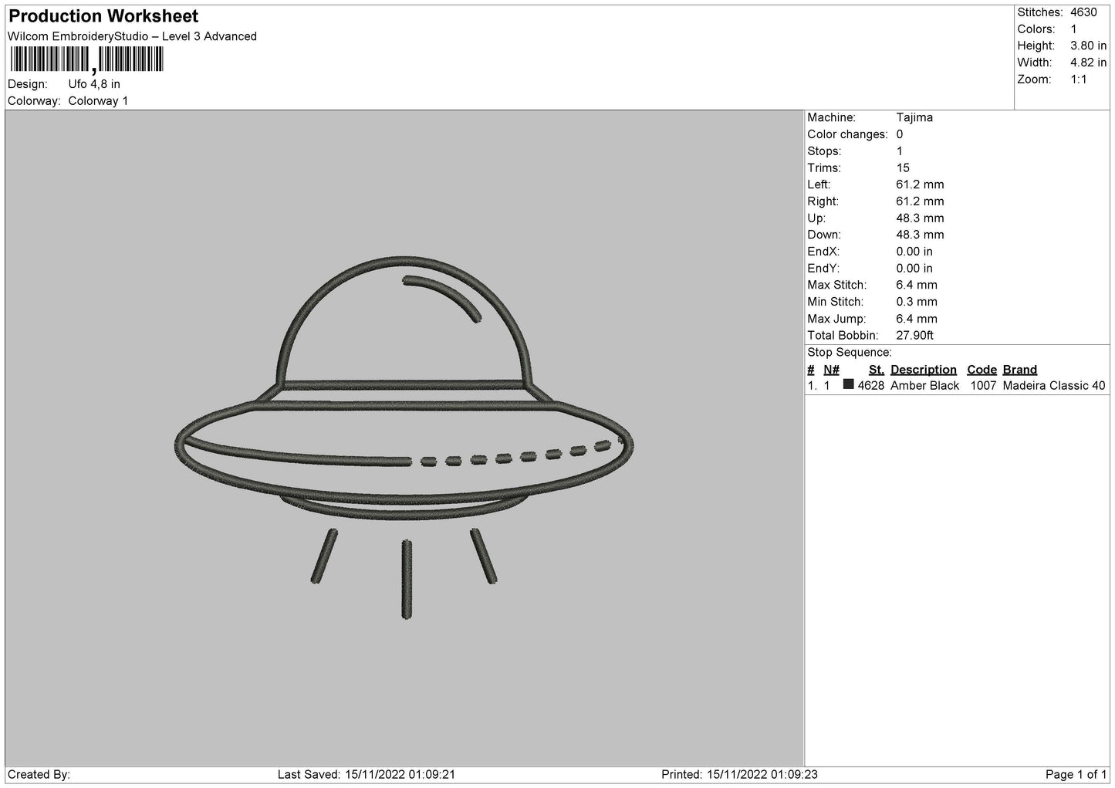Click the Up value 48.3 mm

pos(920,218)
